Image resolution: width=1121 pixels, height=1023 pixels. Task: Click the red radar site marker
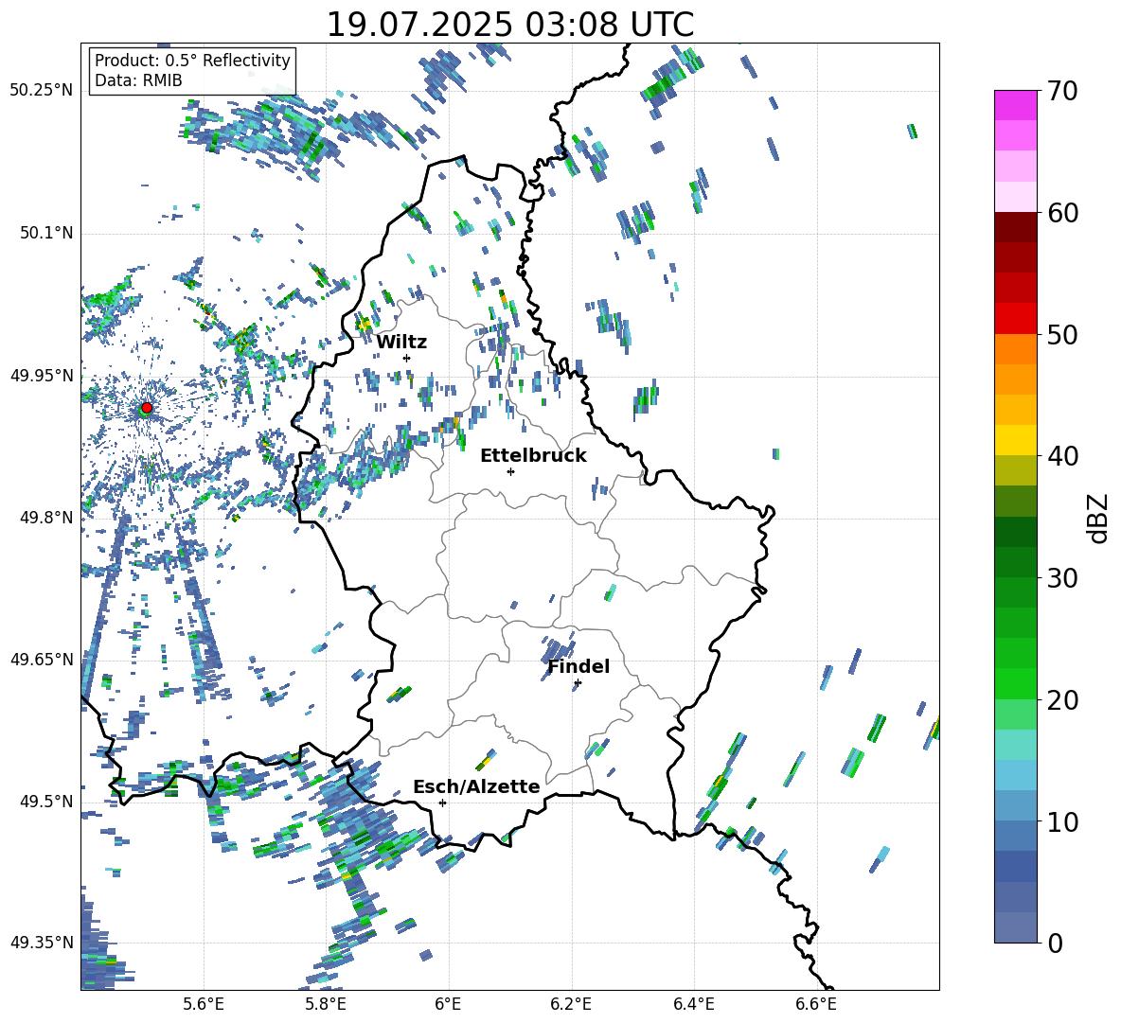pyautogui.click(x=147, y=408)
